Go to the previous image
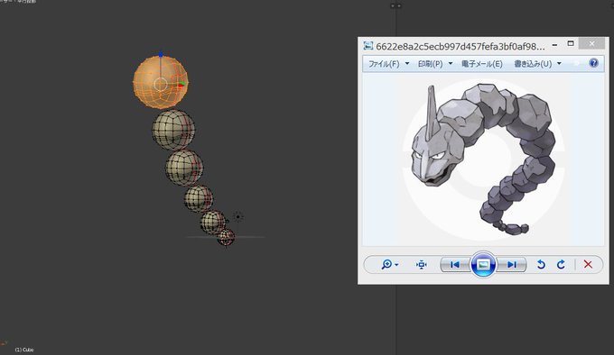Screen dimensions: 614x355 pyautogui.click(x=454, y=264)
